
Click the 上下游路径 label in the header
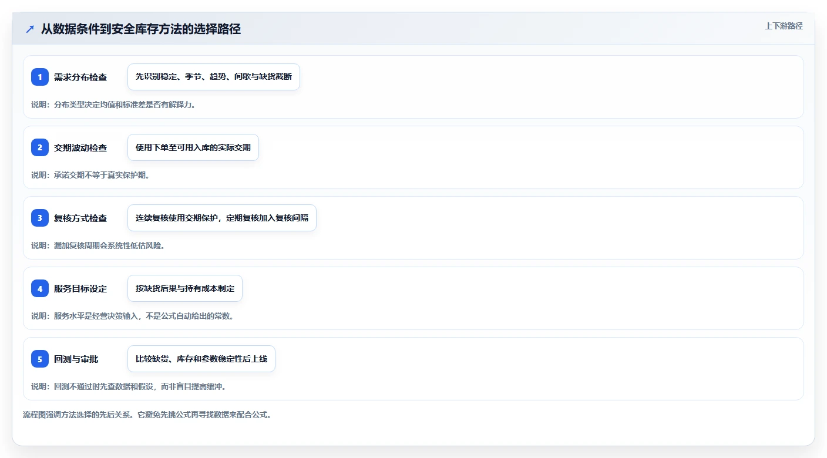tap(784, 26)
